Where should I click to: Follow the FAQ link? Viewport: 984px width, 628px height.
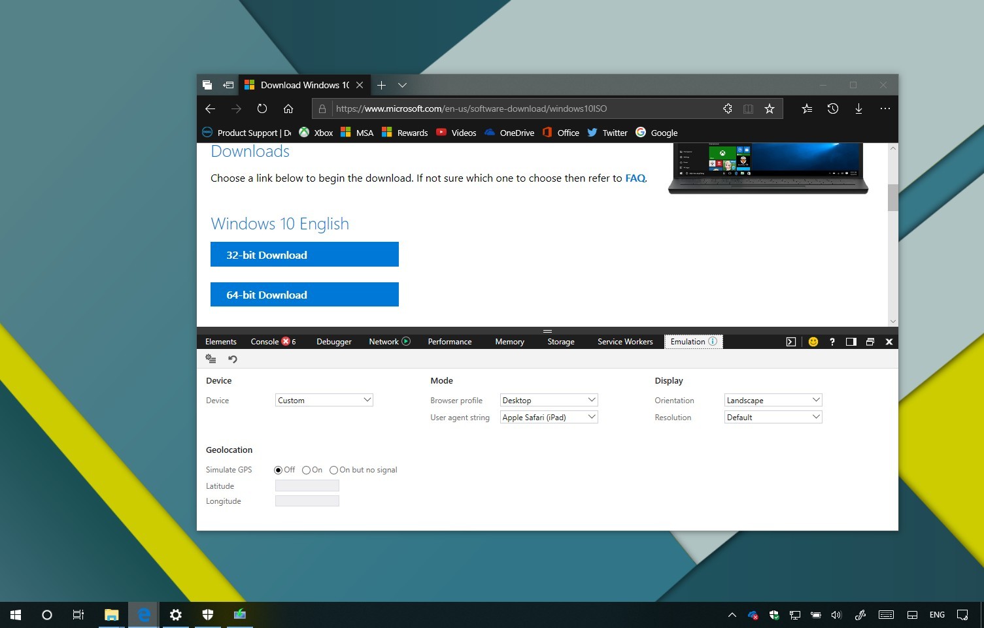[x=635, y=178]
